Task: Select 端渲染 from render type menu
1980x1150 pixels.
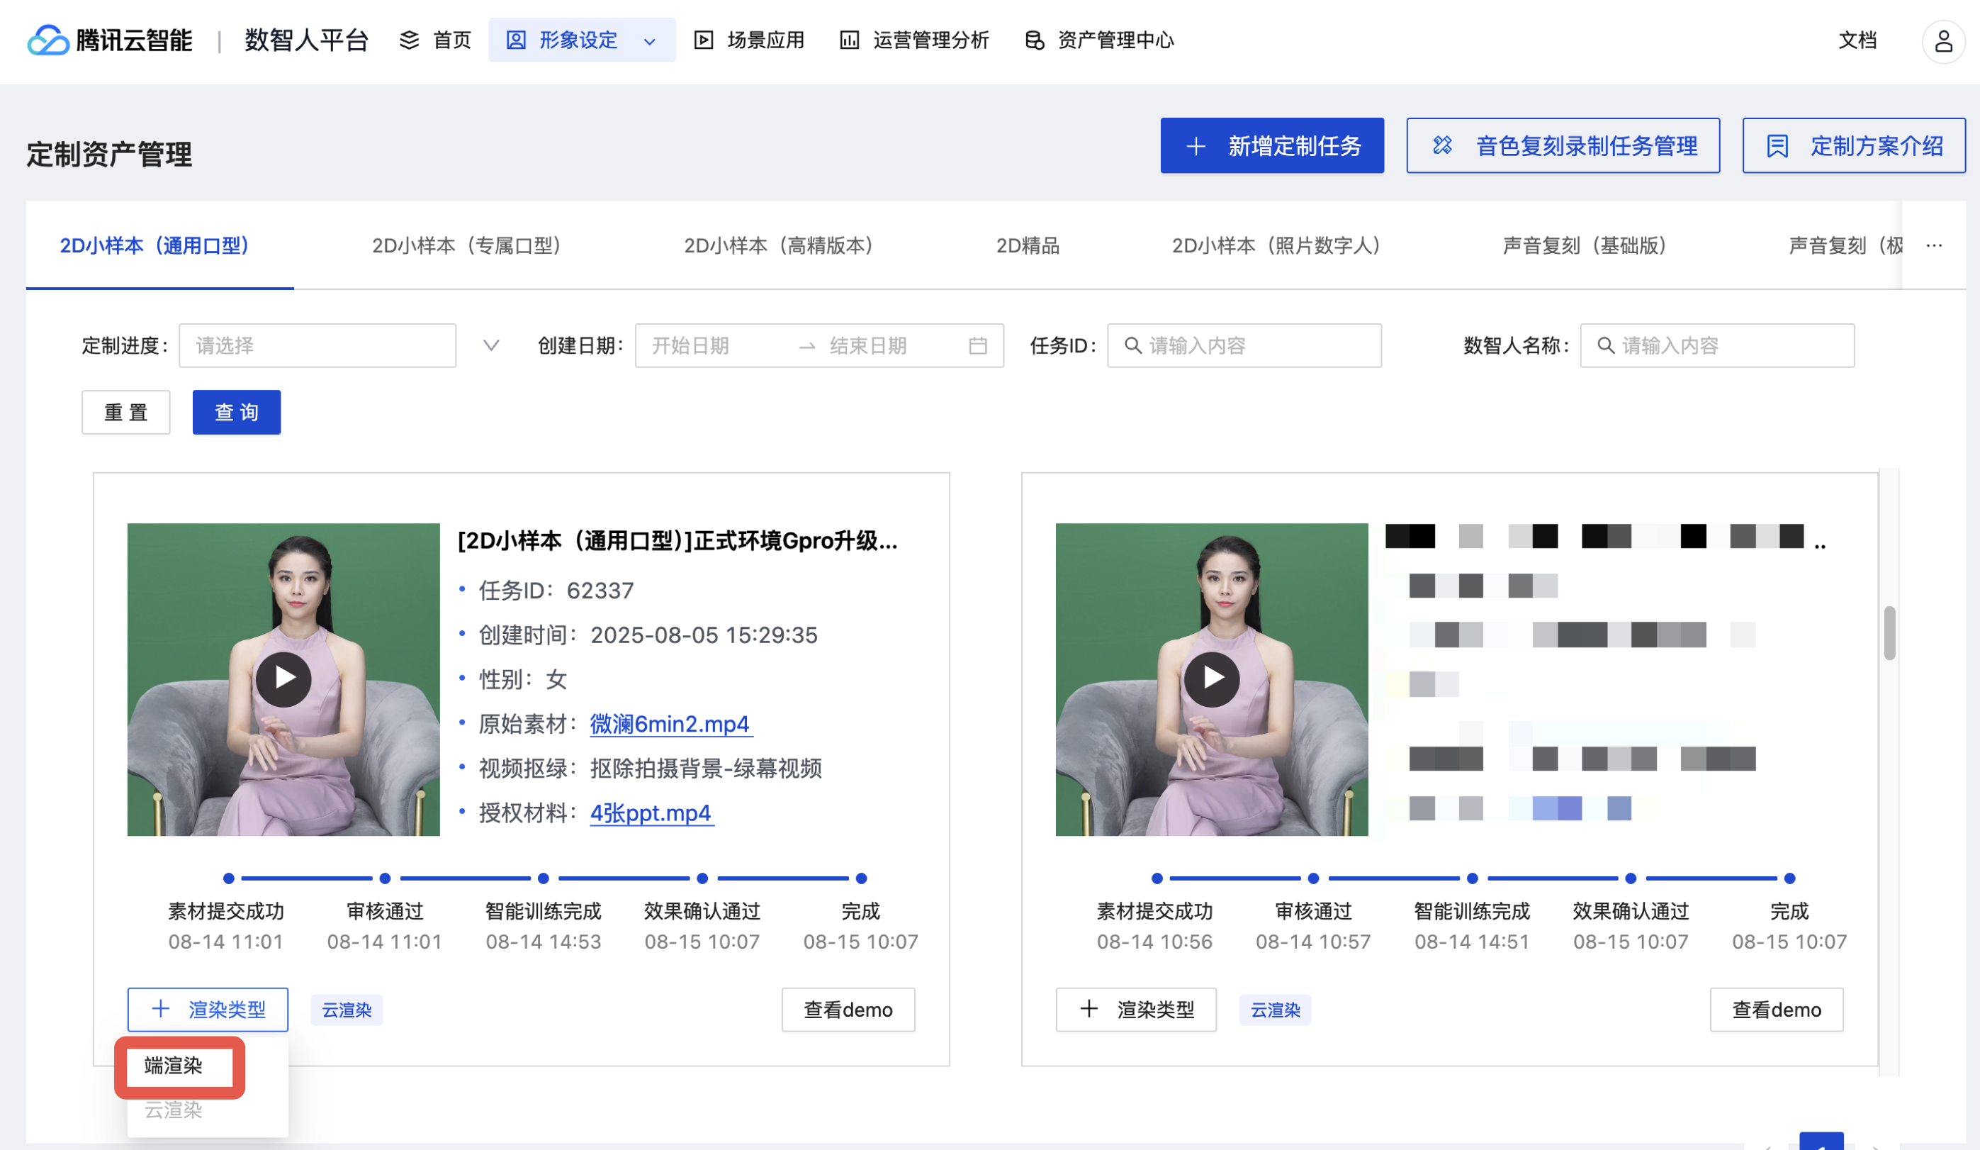Action: click(x=174, y=1066)
